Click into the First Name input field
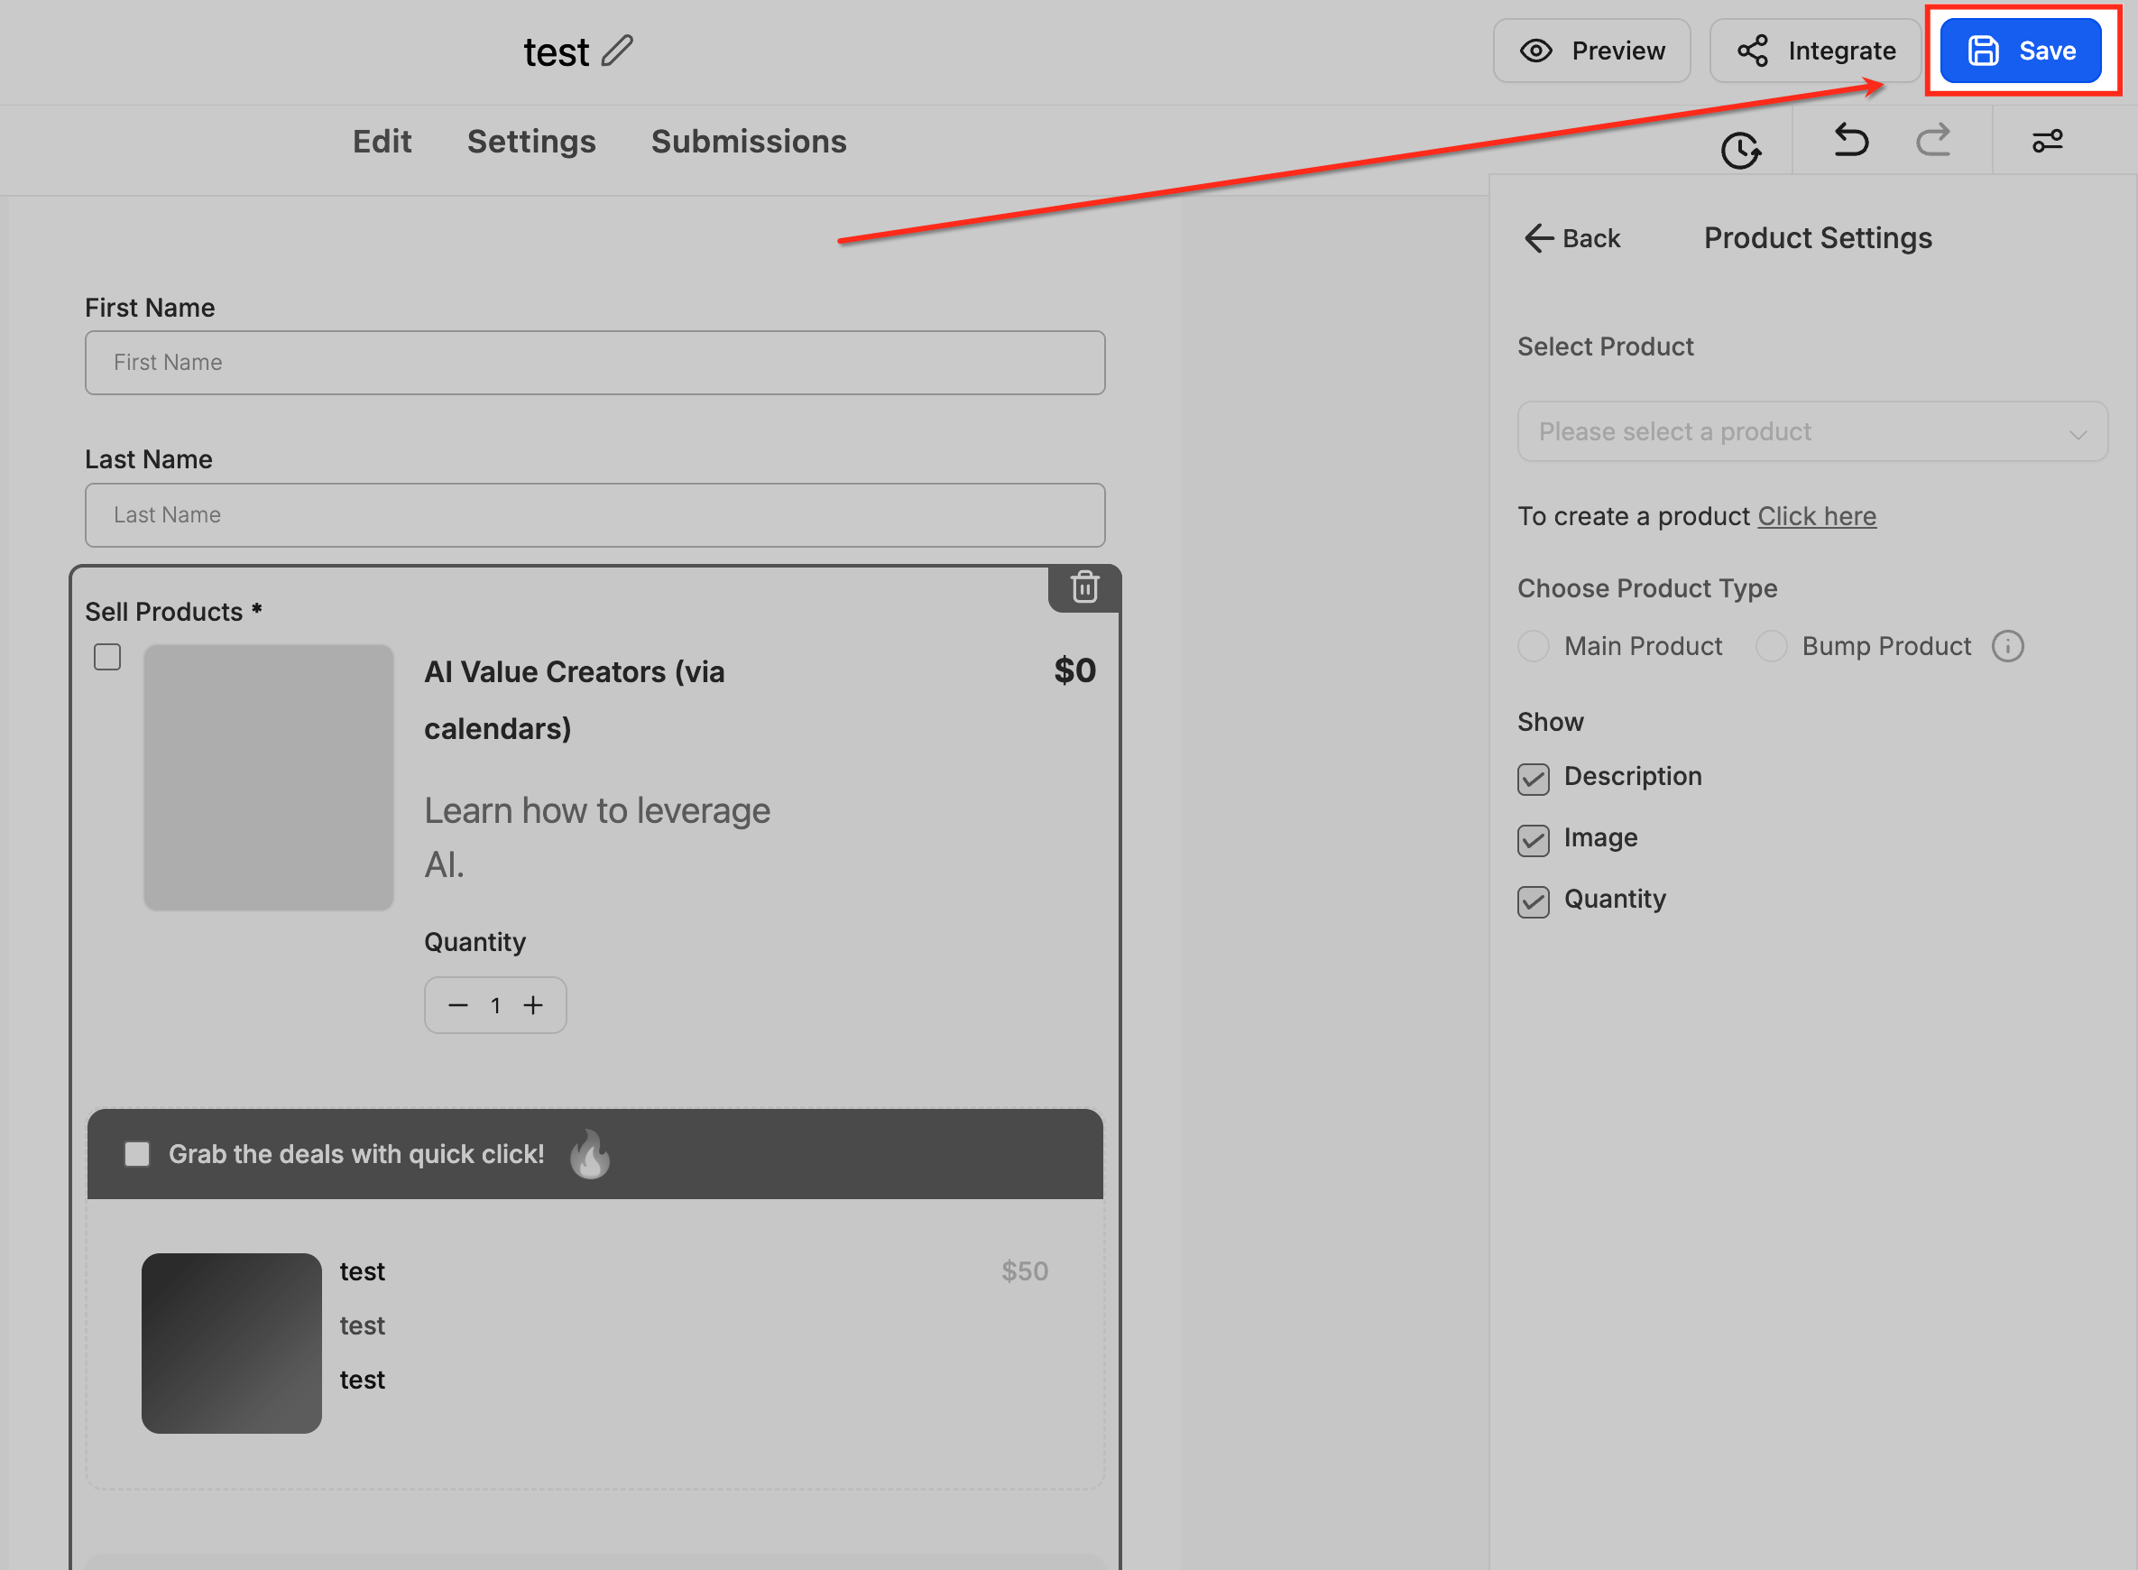The width and height of the screenshot is (2138, 1570). click(x=594, y=362)
